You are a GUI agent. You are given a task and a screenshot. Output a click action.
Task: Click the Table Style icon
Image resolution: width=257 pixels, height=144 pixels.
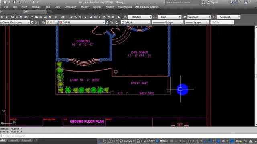coord(185,17)
